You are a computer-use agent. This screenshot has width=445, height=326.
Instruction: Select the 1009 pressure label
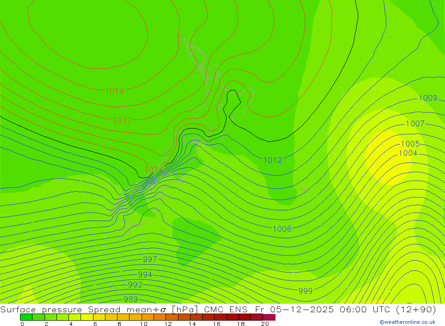pos(428,98)
